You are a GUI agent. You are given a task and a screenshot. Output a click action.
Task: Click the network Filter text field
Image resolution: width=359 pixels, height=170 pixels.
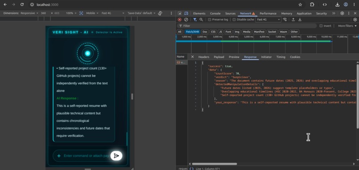(247, 26)
